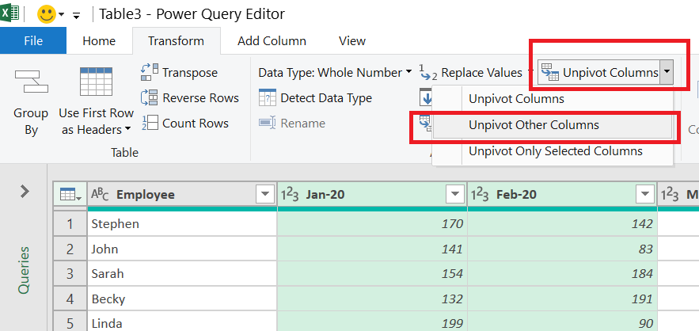Choose Unpivot Other Columns from menu

pos(534,125)
